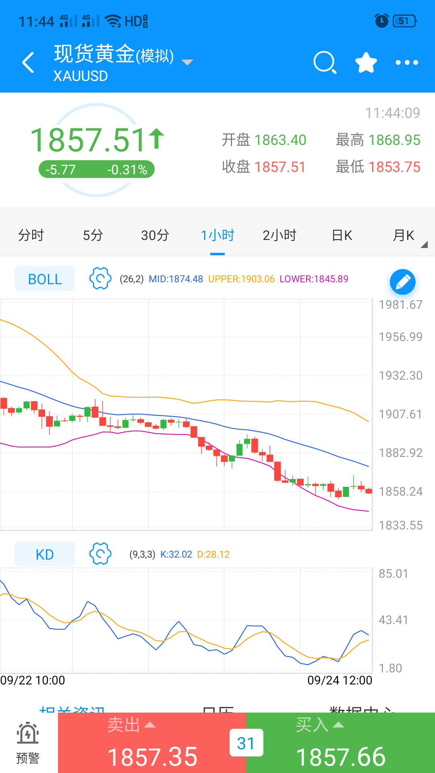Toggle the favorite star icon
Image resolution: width=435 pixels, height=773 pixels.
click(366, 63)
